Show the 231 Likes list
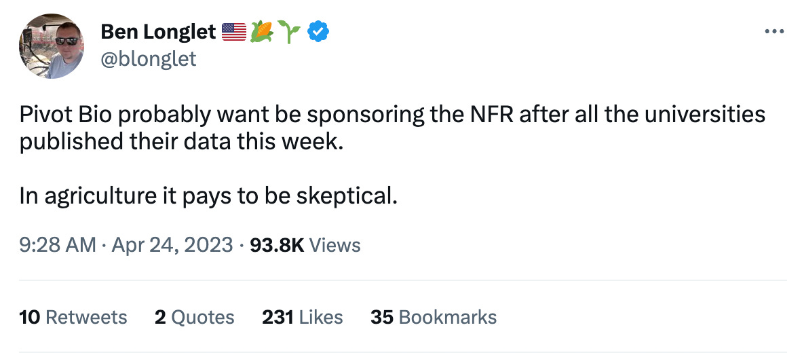Viewport: 802px width, 357px height. coord(302,317)
